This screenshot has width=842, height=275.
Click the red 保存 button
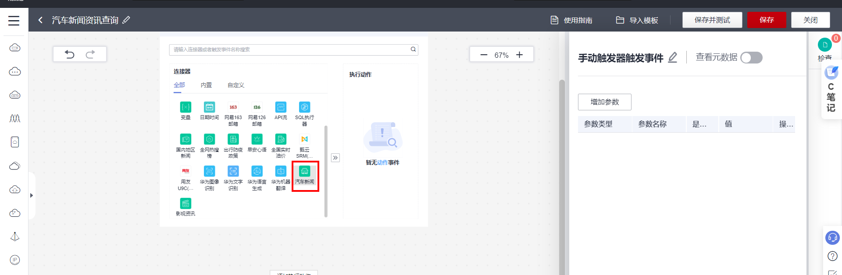[767, 20]
